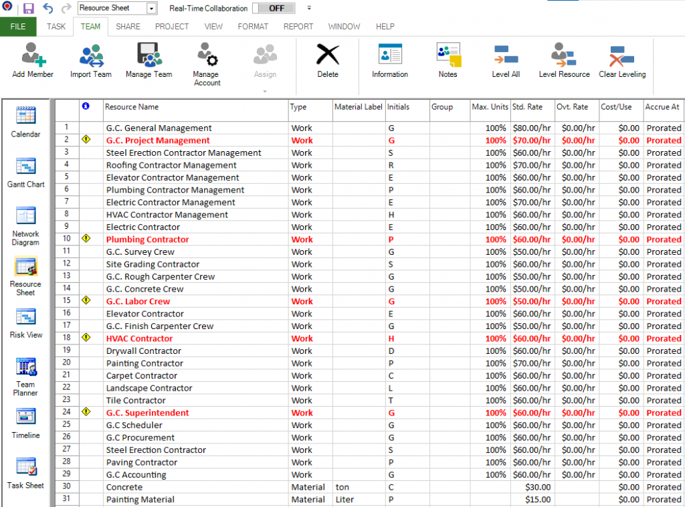Open the FILE menu

[17, 27]
